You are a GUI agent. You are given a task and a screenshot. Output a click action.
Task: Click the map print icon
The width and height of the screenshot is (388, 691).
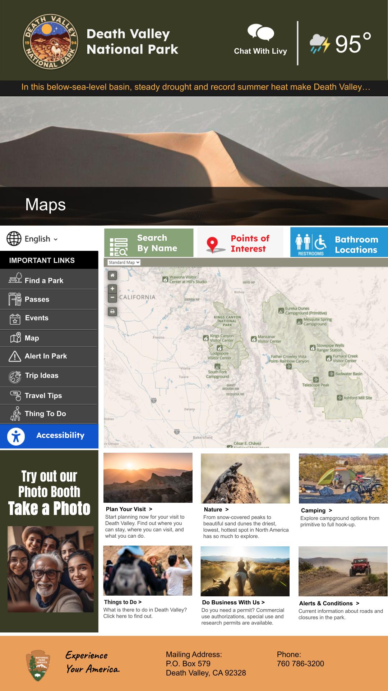(x=112, y=312)
